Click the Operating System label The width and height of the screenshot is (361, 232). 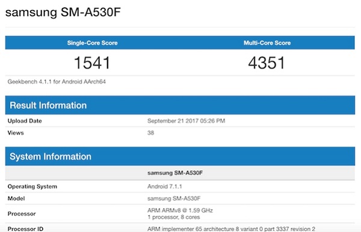coord(32,186)
